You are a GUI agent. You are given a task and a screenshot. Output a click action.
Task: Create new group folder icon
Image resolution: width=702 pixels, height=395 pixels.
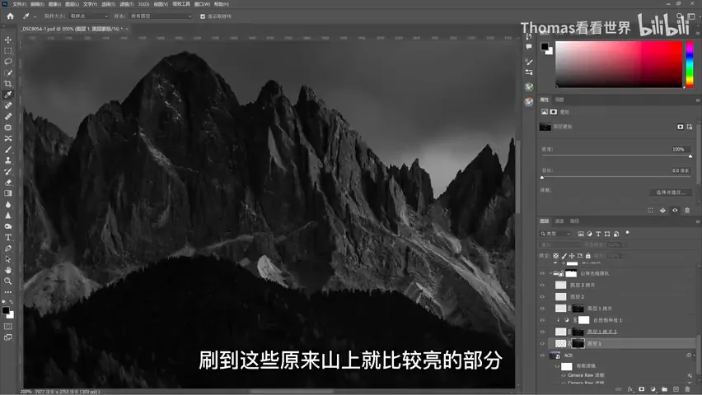click(664, 389)
